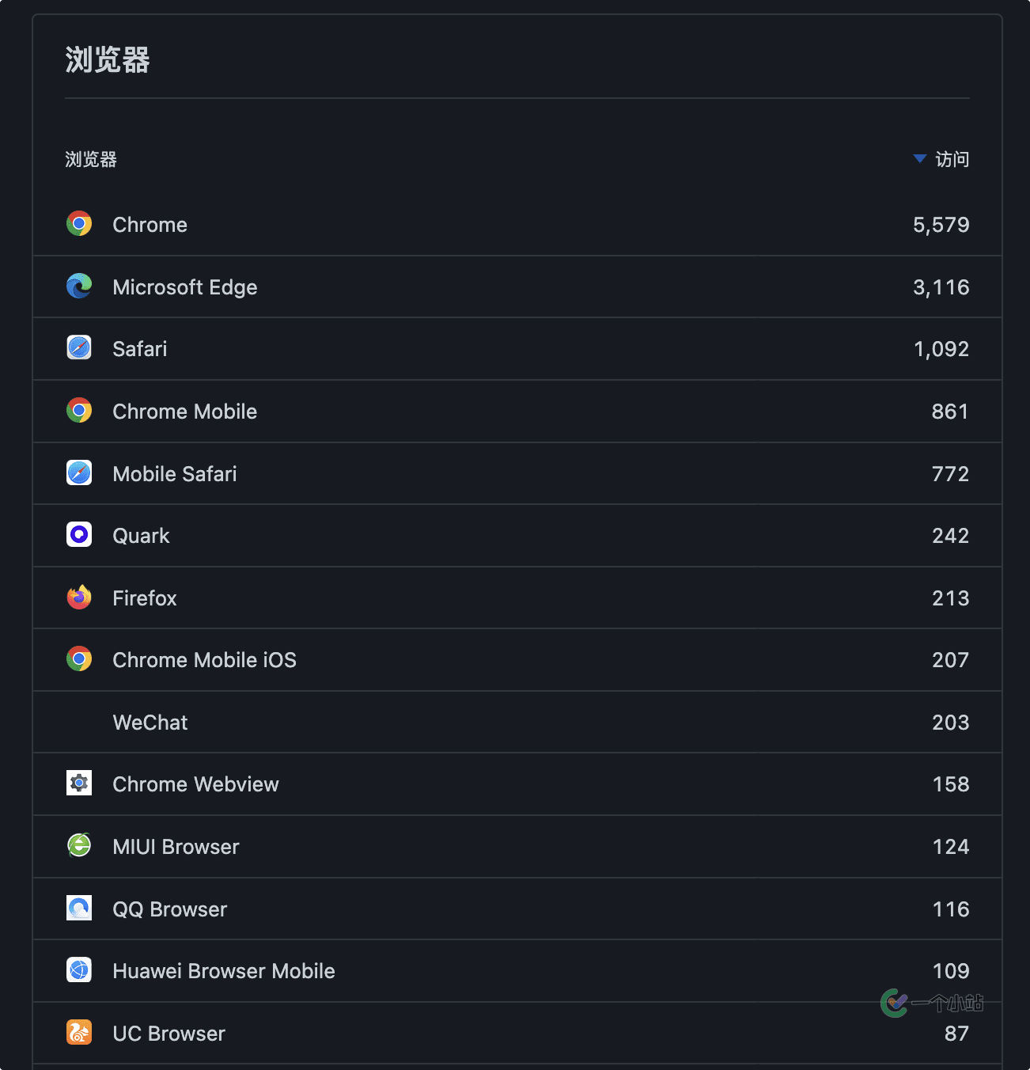The image size is (1030, 1070).
Task: Click the QQ Browser icon
Action: [x=79, y=909]
